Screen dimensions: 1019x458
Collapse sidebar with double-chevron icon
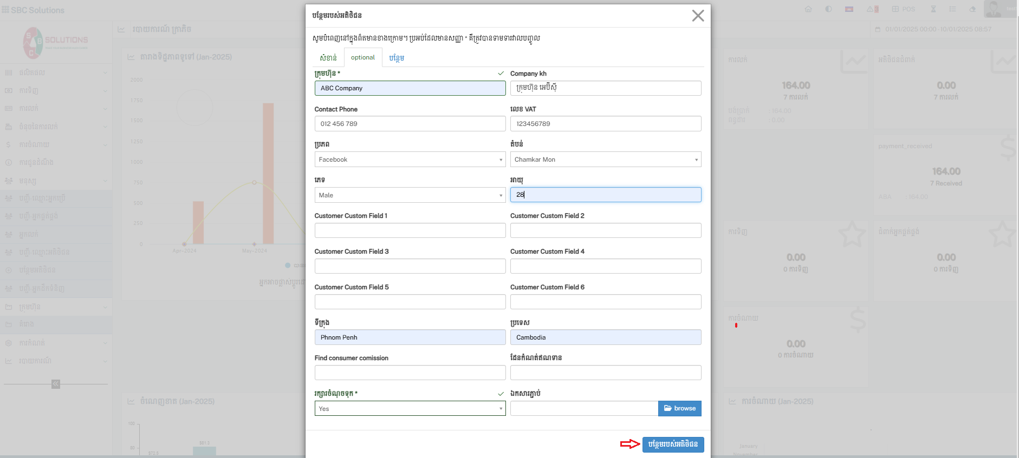tap(56, 384)
